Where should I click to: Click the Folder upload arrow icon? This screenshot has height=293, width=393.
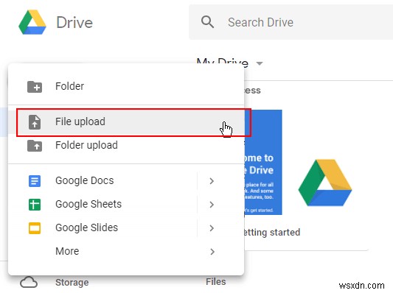pos(35,146)
